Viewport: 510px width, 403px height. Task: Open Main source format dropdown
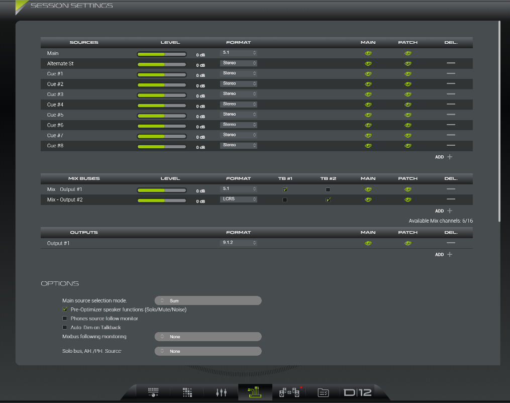tap(239, 53)
